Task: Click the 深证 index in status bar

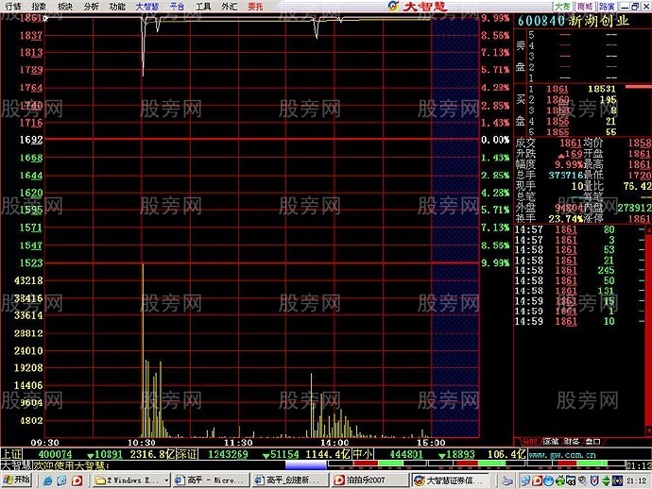Action: pyautogui.click(x=186, y=454)
